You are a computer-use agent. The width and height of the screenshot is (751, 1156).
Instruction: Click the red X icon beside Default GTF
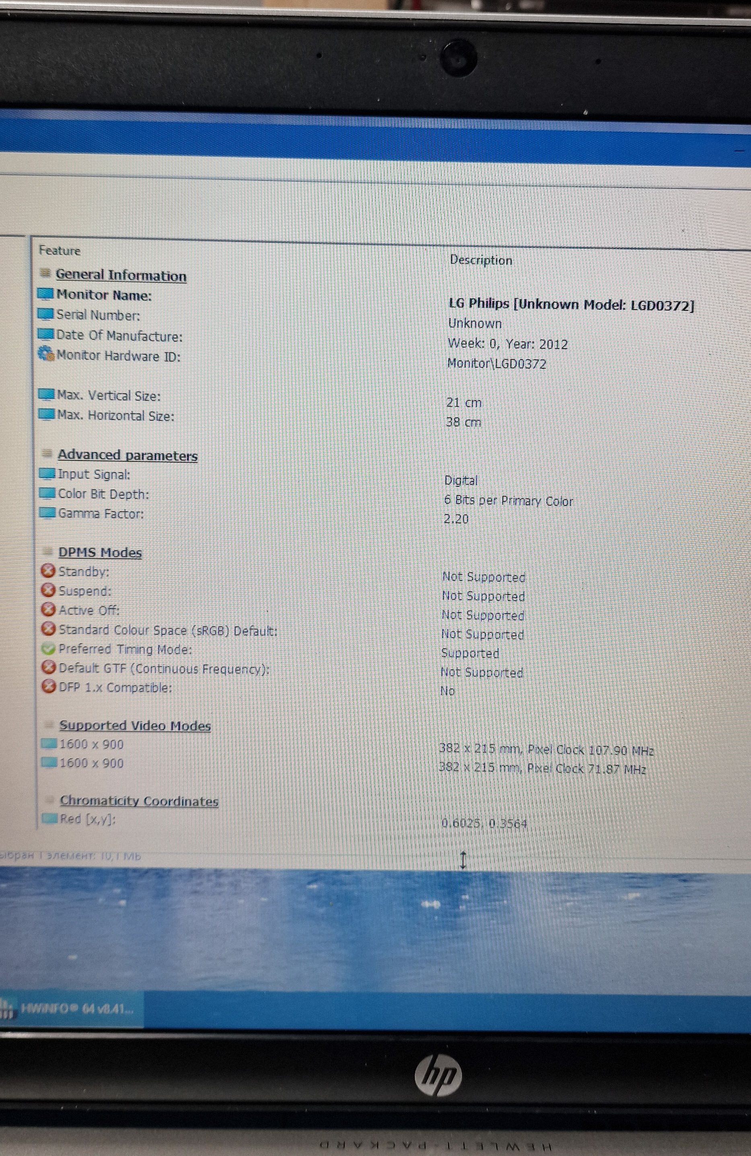(49, 667)
